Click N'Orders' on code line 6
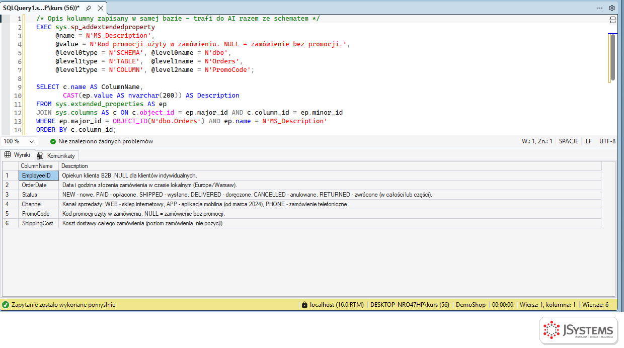This screenshot has width=624, height=348. click(221, 61)
